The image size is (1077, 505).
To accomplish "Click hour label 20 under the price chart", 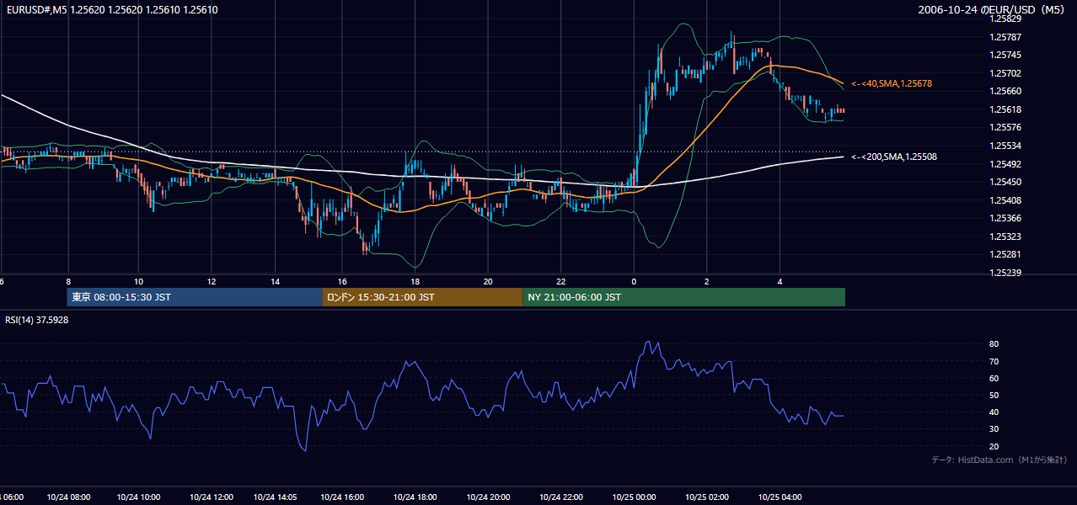I will point(488,282).
